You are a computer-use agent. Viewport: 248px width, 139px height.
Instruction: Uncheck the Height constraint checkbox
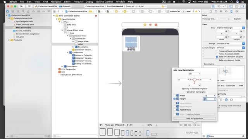(174, 99)
